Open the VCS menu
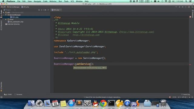Screen dimensions: 194x109 coord(72,1)
